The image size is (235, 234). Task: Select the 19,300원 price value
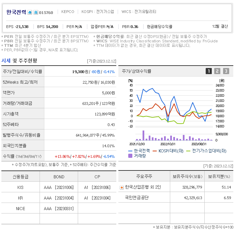point(80,72)
